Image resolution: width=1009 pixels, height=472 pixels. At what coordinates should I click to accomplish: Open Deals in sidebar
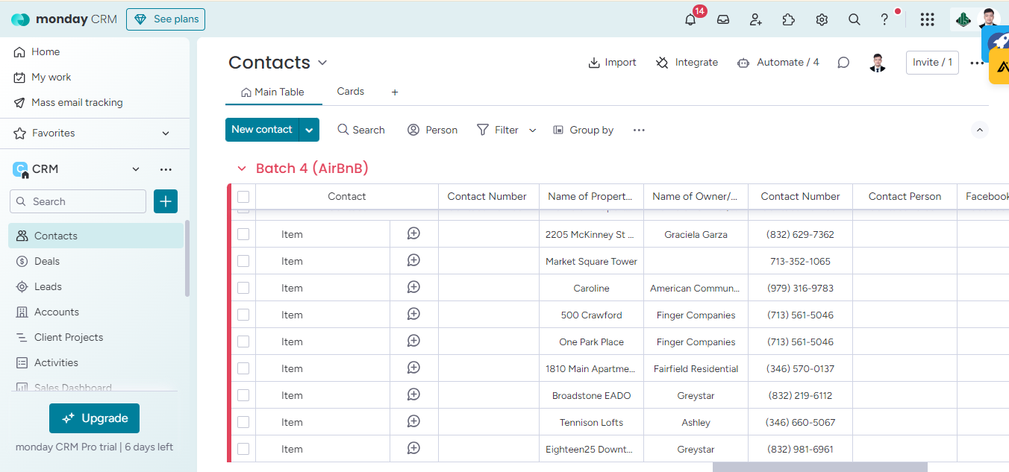(x=47, y=261)
